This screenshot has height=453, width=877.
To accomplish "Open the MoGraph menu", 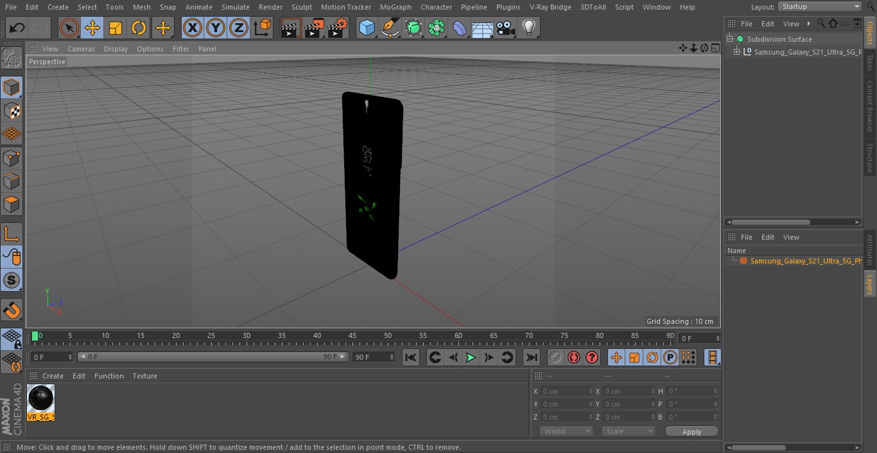I will (x=395, y=7).
